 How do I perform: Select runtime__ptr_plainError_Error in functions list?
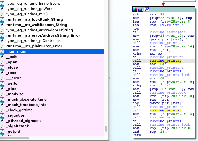click(52, 46)
